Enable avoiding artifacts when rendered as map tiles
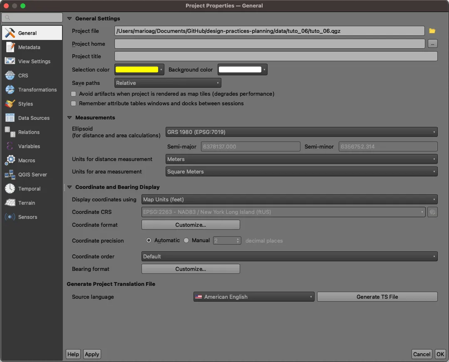Image resolution: width=449 pixels, height=362 pixels. click(x=73, y=94)
